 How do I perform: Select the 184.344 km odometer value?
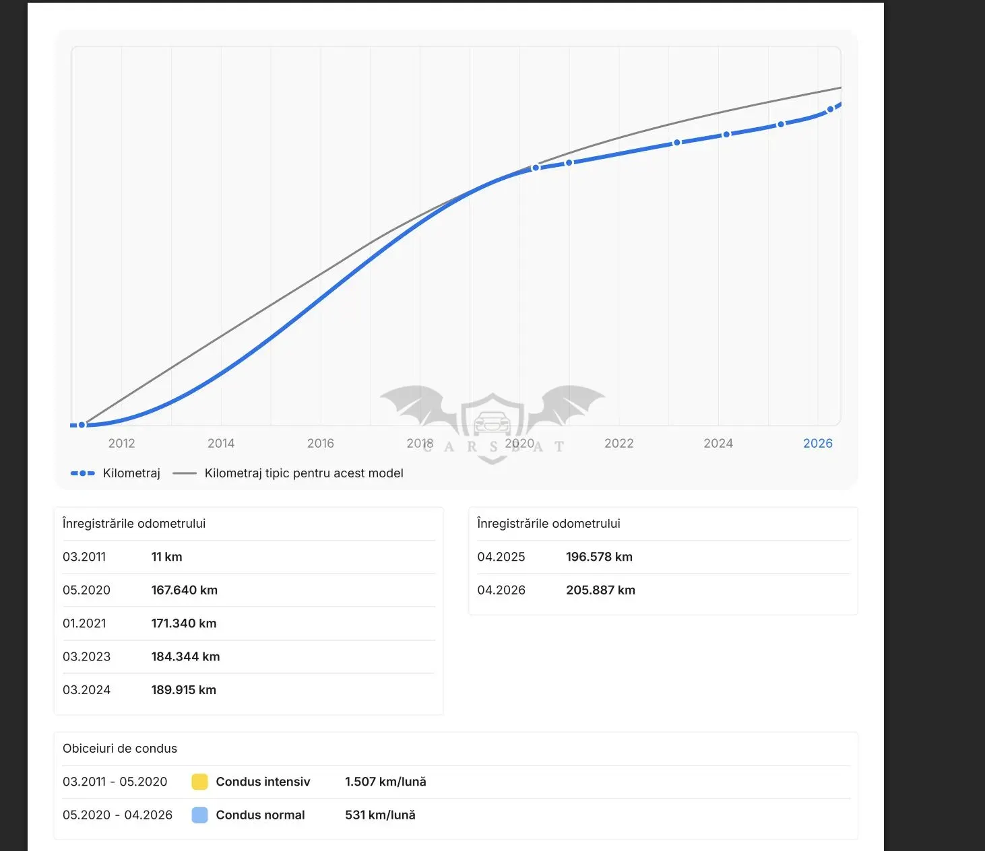(185, 657)
